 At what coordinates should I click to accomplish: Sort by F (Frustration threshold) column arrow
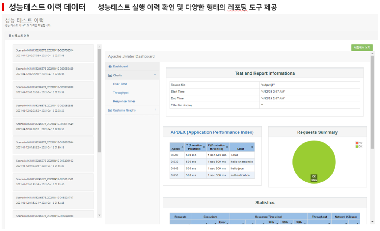tap(227, 147)
